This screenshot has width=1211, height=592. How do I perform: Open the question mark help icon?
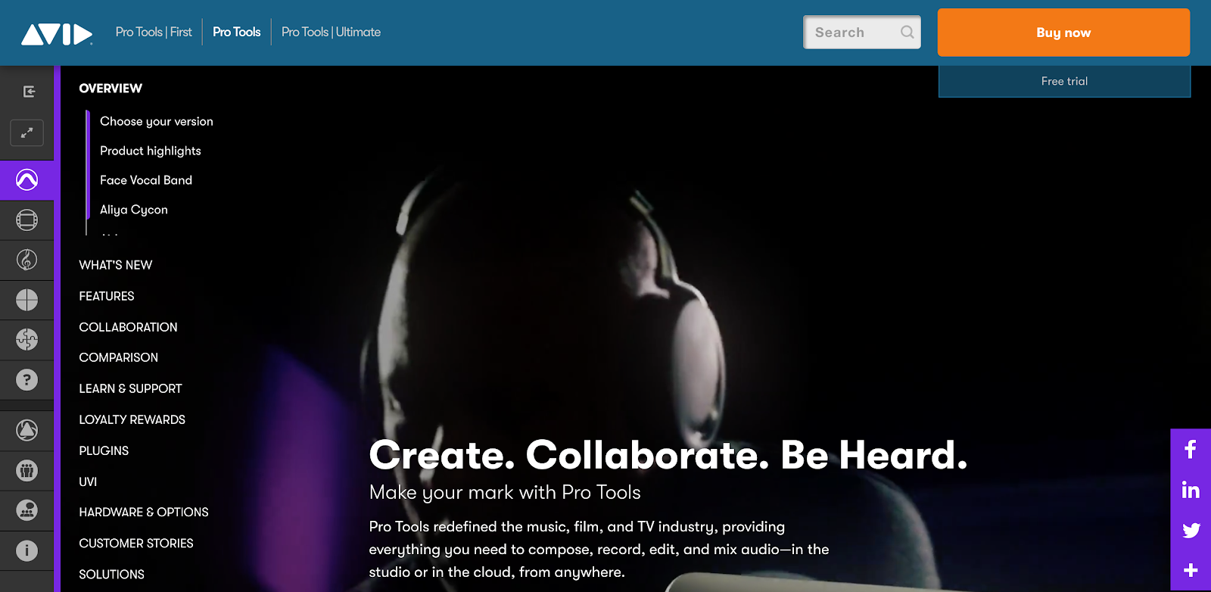26,380
